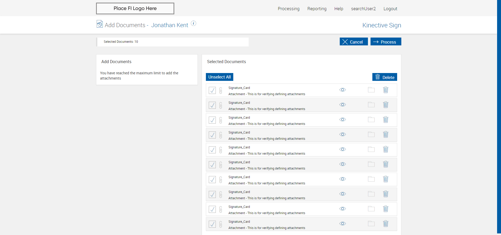
Task: Preview the ninth Signature_Card with eye icon
Action: 343,209
